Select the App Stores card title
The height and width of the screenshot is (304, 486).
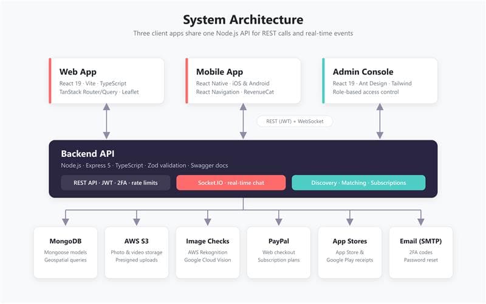pos(350,241)
